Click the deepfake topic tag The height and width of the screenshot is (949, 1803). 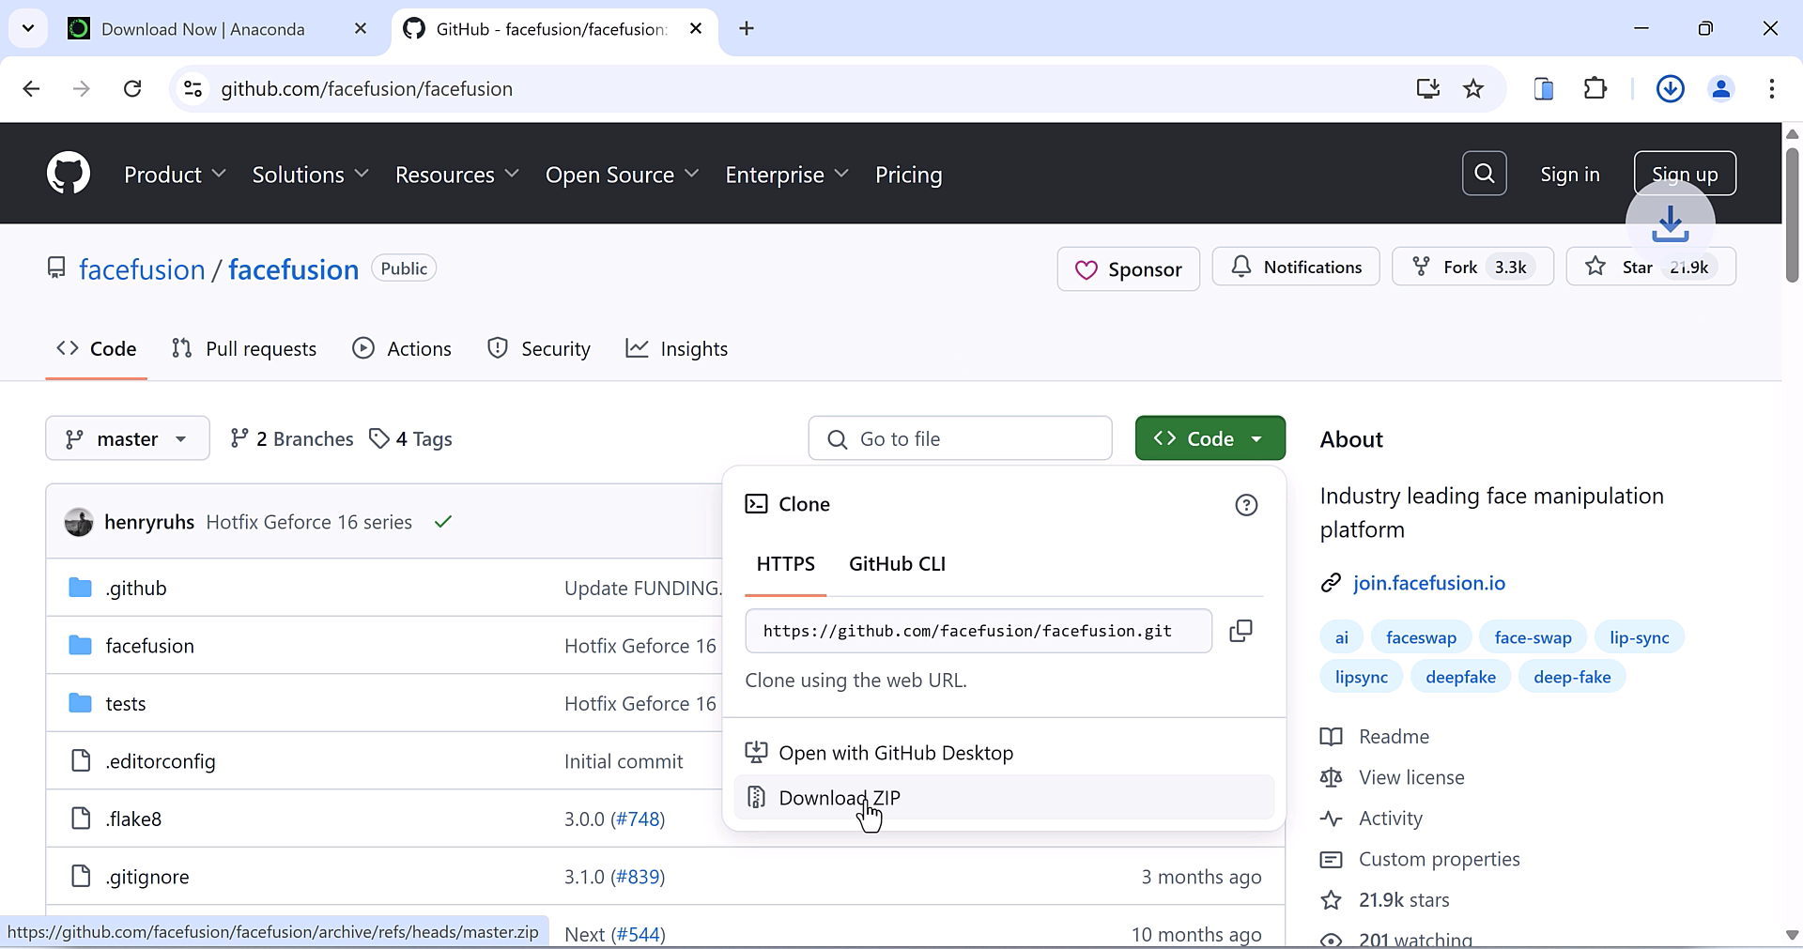1460,677
